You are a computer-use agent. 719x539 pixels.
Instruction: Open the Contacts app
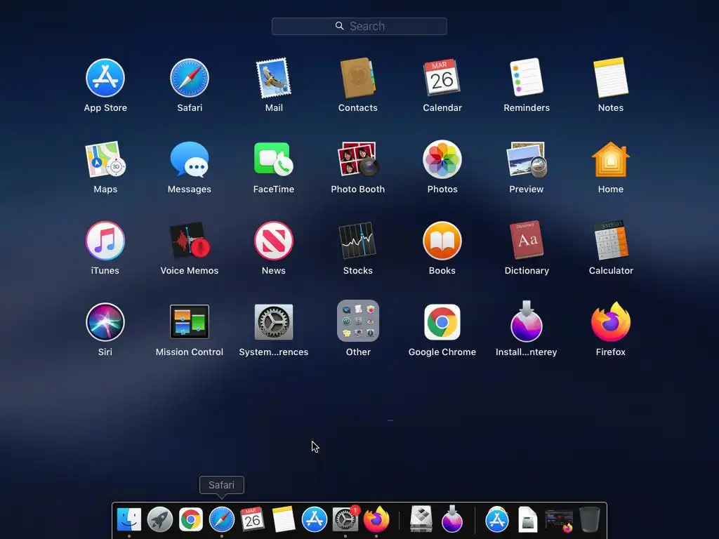(x=357, y=78)
